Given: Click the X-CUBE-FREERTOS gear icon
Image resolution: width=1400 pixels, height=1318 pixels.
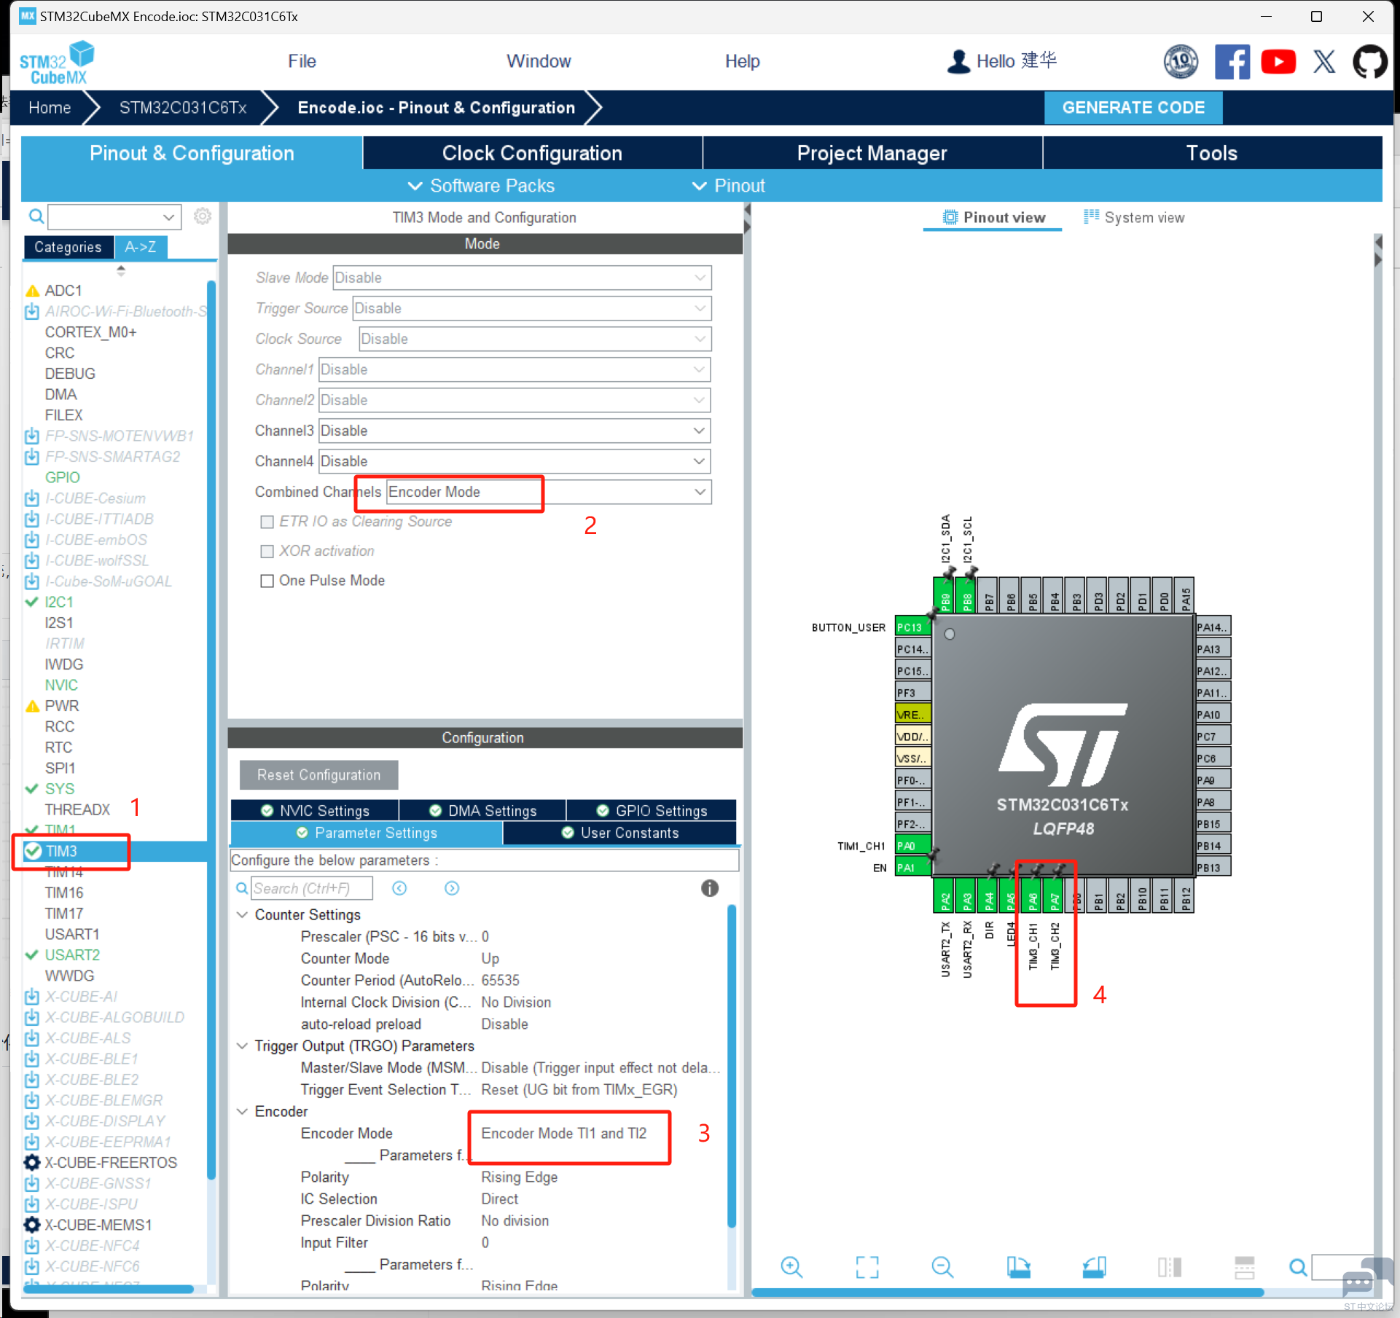Looking at the screenshot, I should [x=32, y=1163].
